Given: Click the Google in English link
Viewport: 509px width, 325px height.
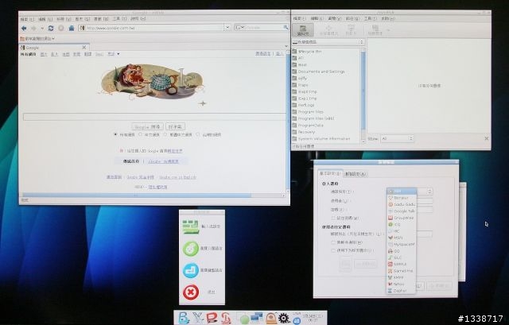Looking at the screenshot, I should click(177, 177).
